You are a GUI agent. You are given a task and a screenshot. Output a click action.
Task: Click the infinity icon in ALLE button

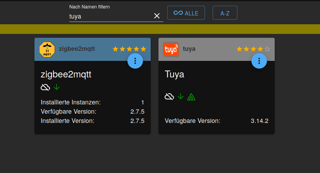click(178, 13)
